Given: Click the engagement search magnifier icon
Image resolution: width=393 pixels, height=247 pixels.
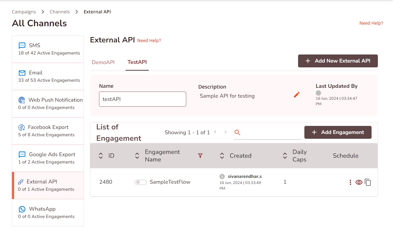Looking at the screenshot, I should click(237, 132).
